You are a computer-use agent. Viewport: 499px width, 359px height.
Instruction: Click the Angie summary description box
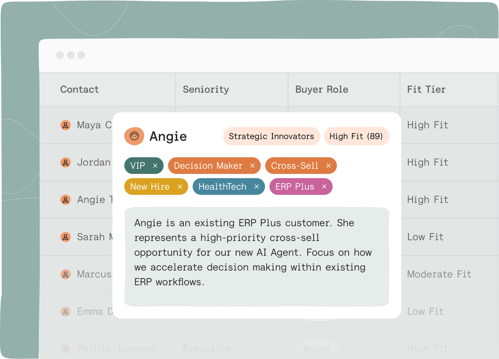(x=257, y=256)
